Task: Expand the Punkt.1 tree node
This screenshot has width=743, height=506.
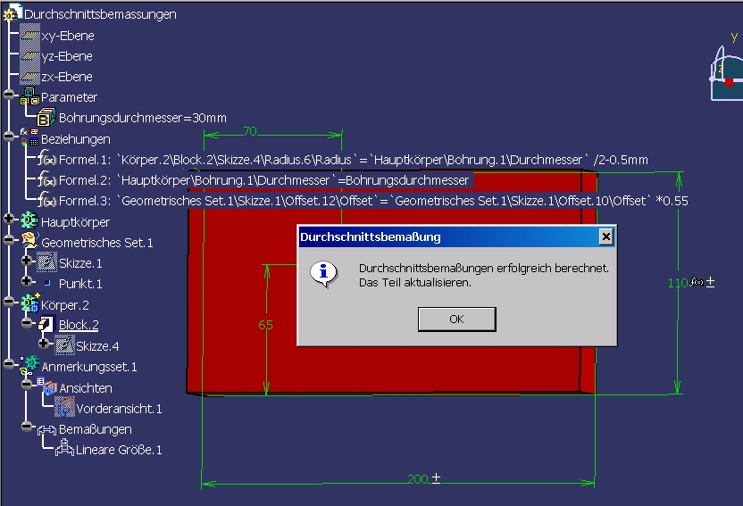Action: [27, 281]
